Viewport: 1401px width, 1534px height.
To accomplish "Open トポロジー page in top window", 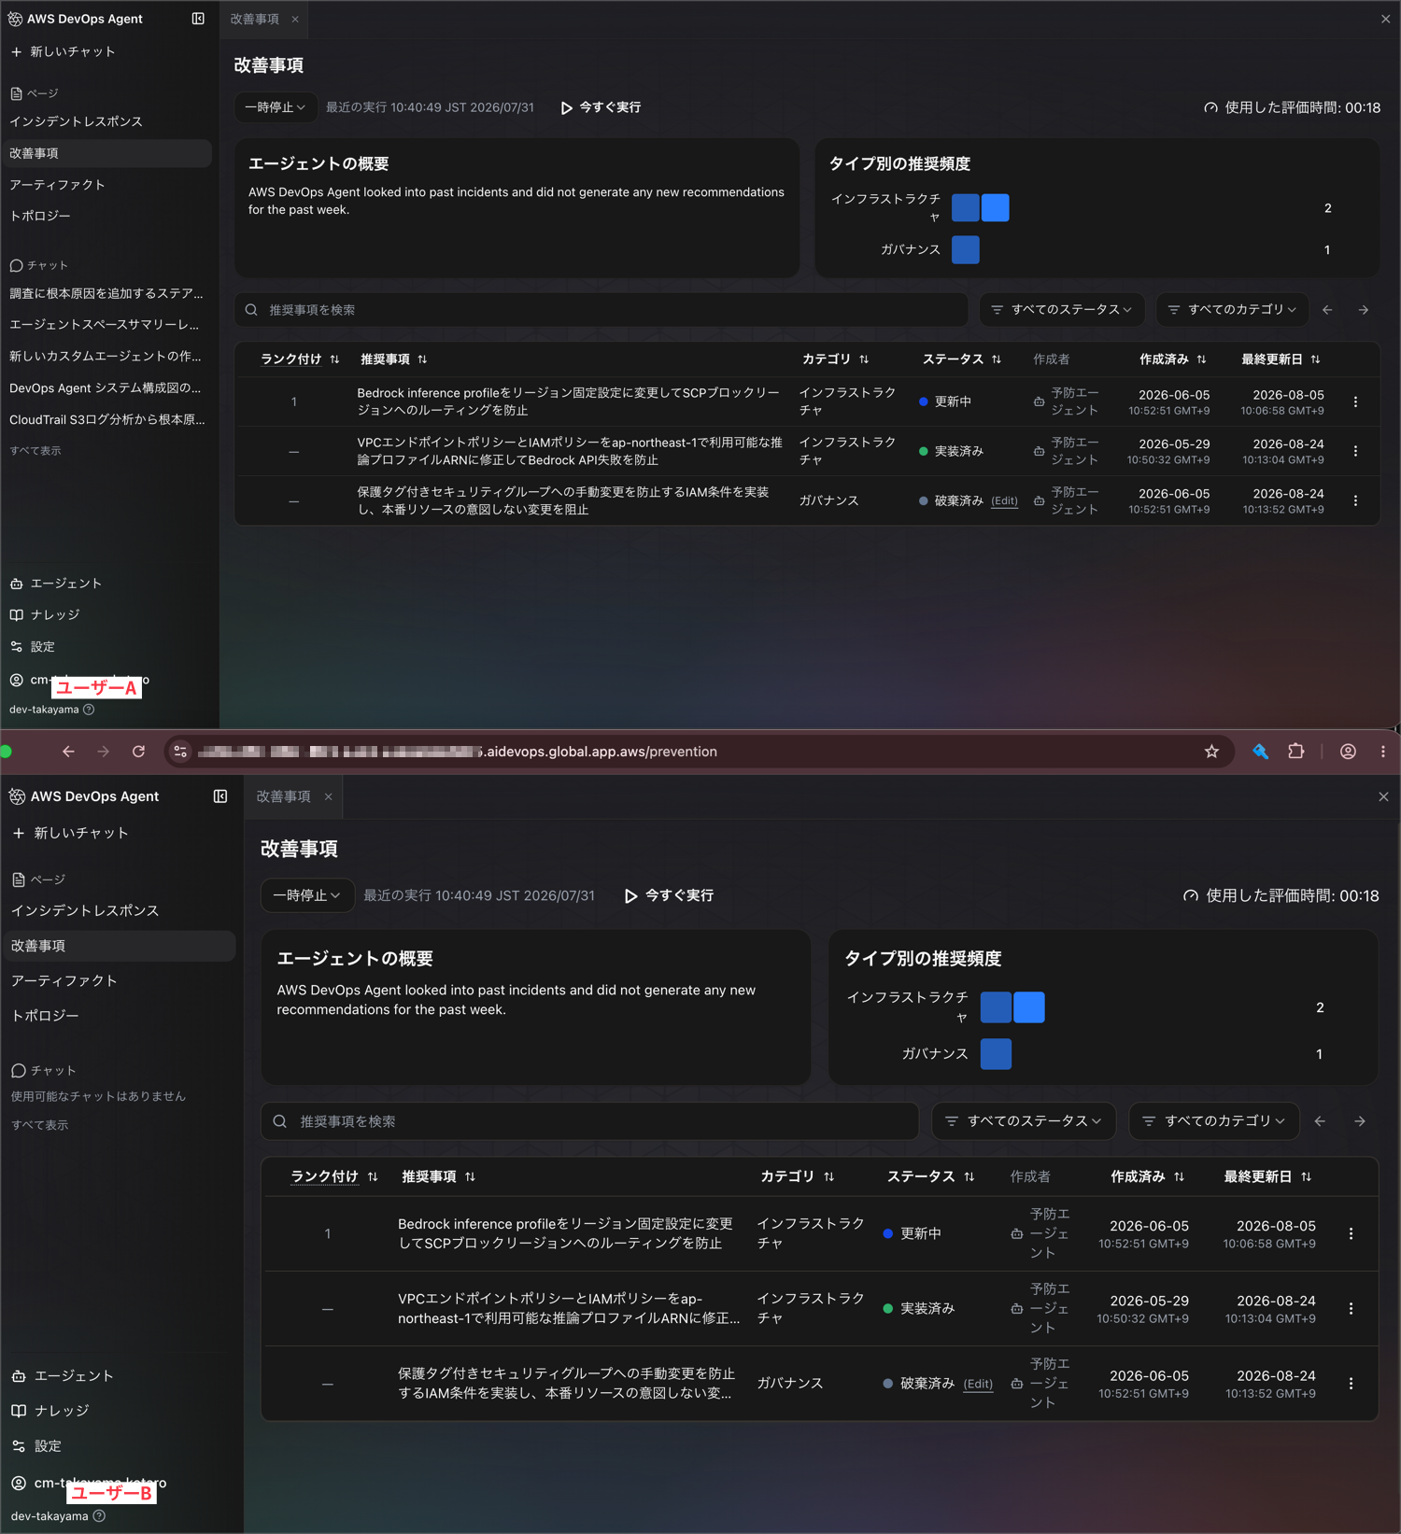I will [40, 216].
